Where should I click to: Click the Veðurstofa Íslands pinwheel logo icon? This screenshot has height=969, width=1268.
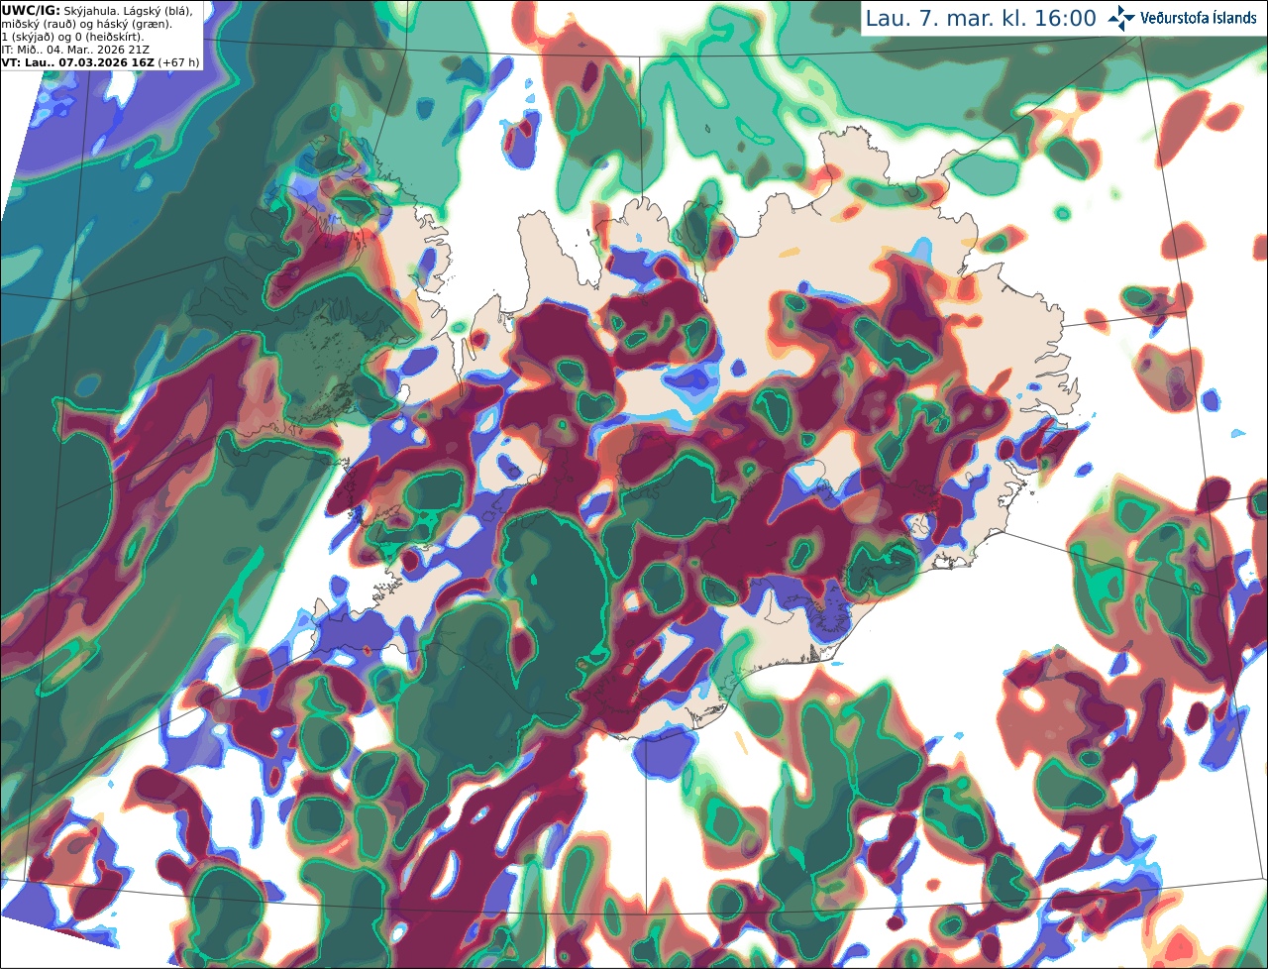point(1121,18)
